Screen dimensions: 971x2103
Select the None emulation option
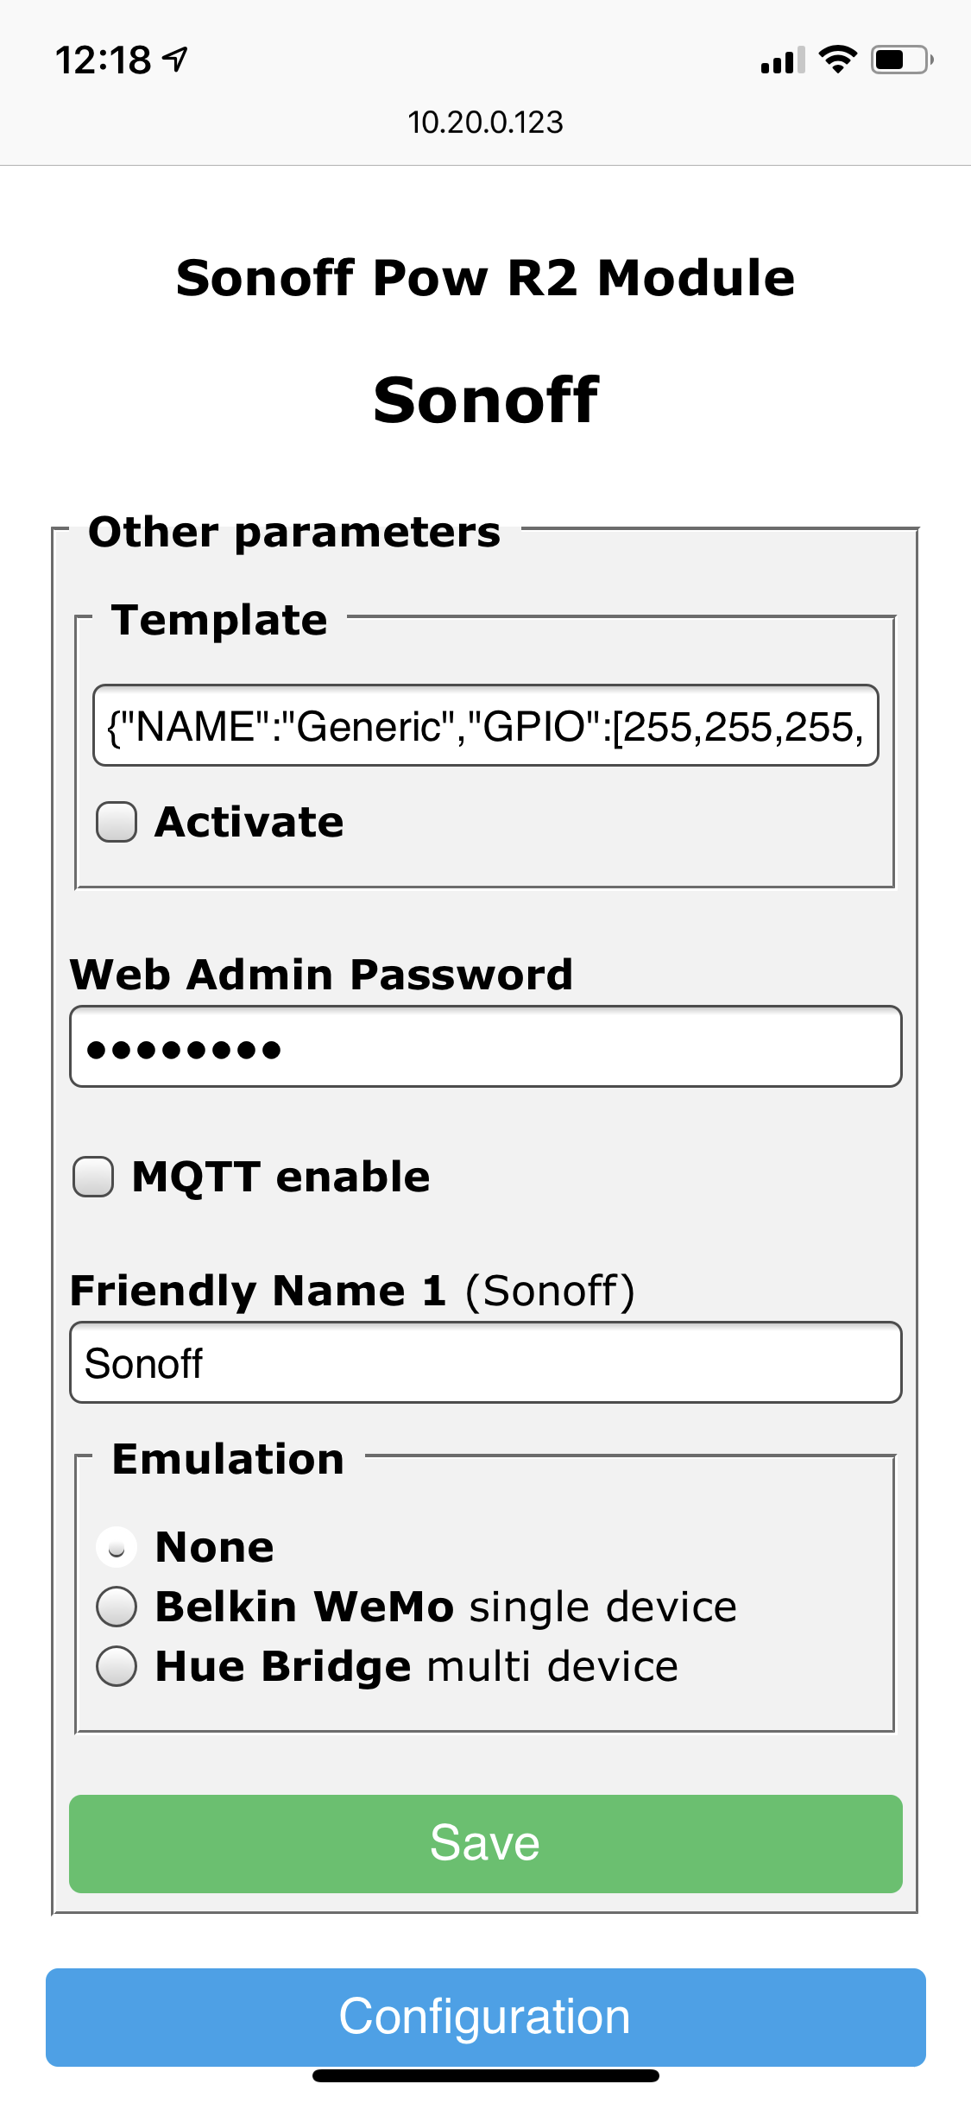coord(117,1547)
